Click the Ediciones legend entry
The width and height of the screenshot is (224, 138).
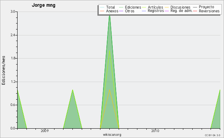tap(130, 7)
